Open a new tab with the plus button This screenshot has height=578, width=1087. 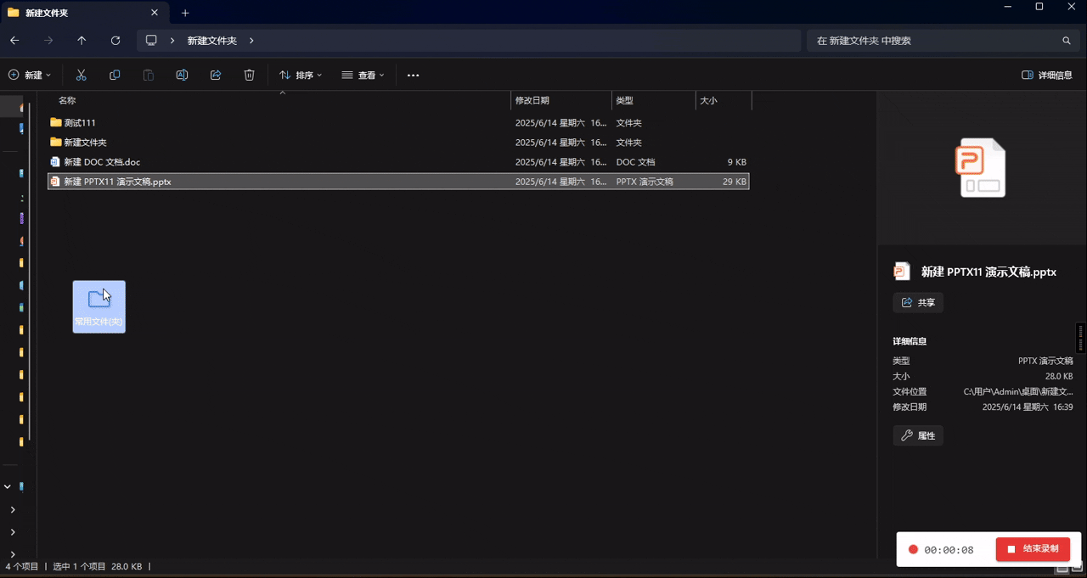[x=185, y=13]
